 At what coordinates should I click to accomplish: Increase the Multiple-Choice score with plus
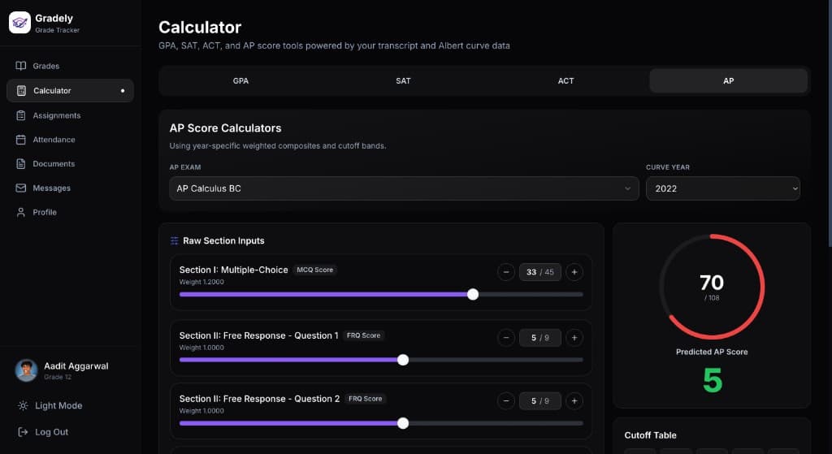[x=574, y=272]
